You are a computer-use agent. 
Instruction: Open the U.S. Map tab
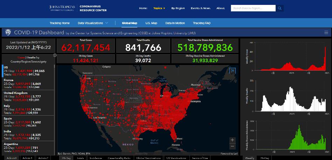point(151,23)
